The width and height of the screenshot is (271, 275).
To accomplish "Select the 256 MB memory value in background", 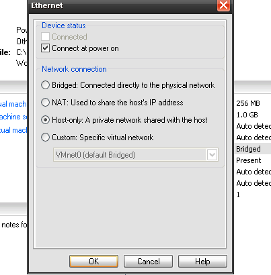I will click(x=248, y=103).
